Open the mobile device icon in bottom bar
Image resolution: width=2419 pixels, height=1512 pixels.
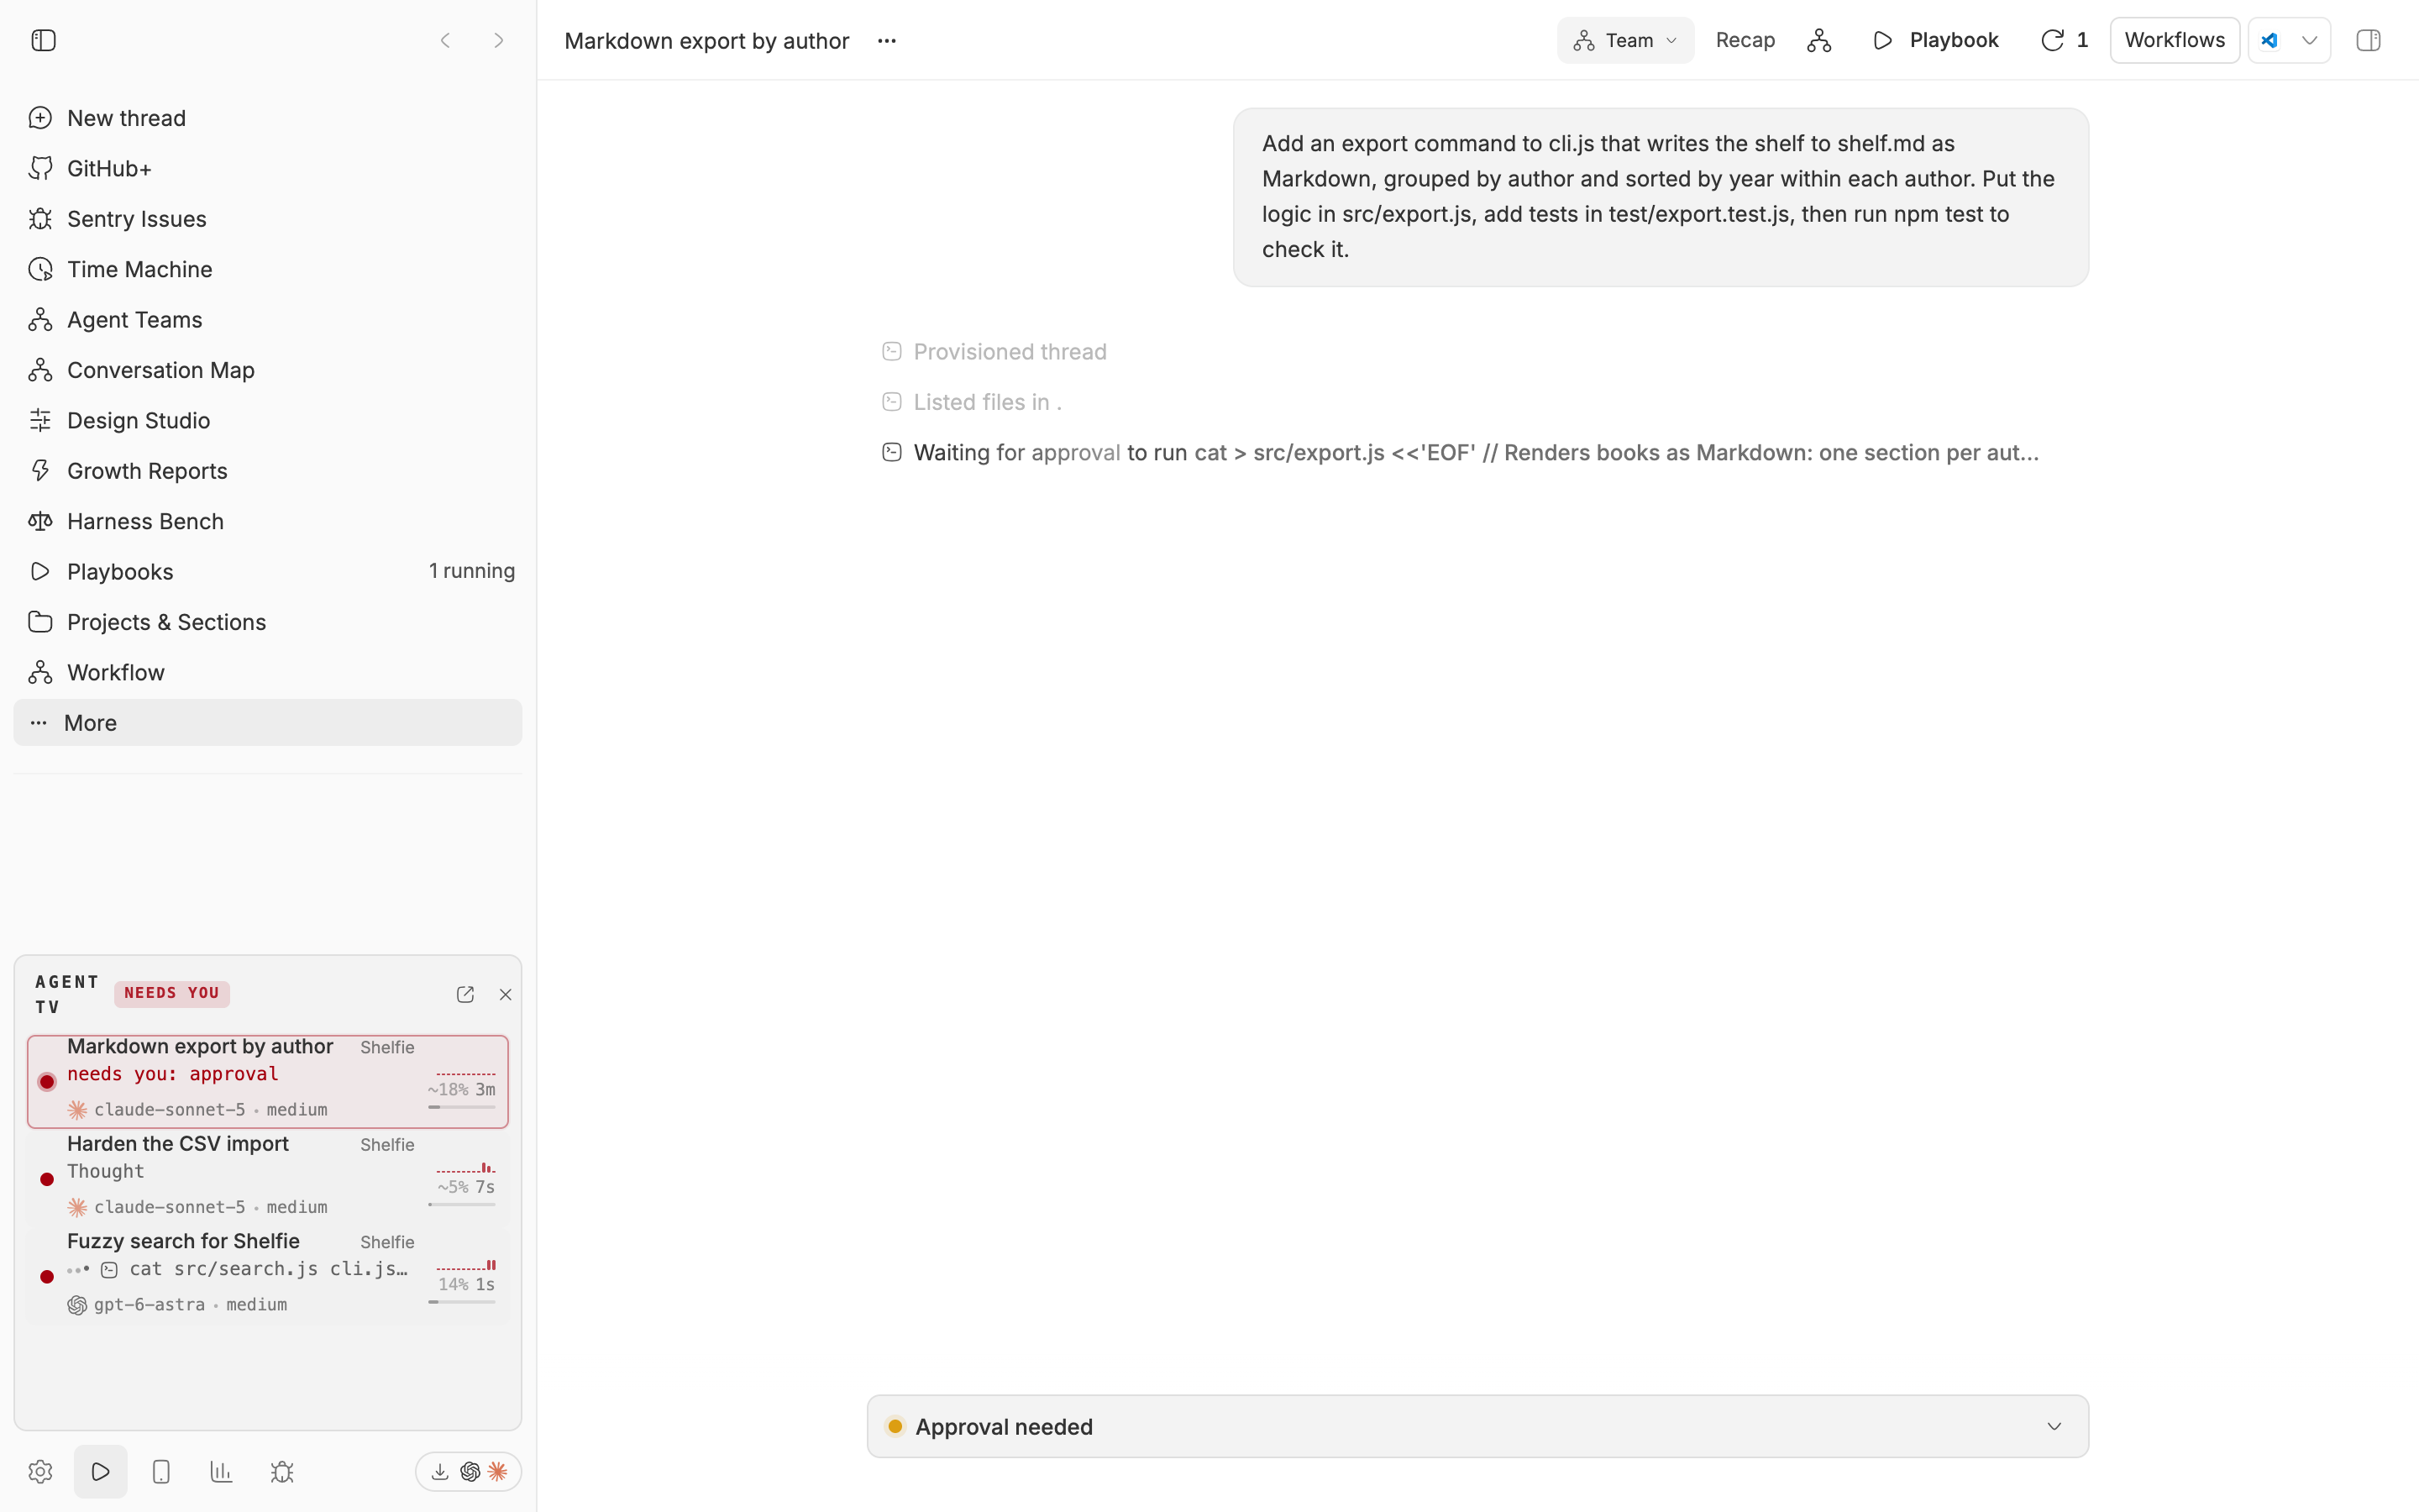[x=161, y=1471]
